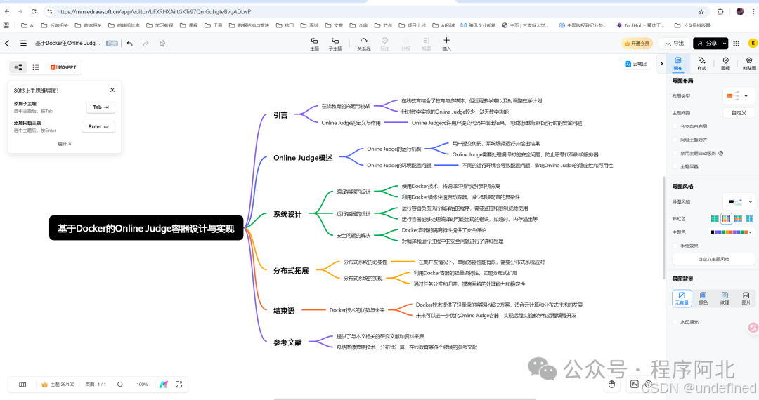Viewport: 759px width, 400px height.
Task: Click the 100% zoom level
Action: [x=142, y=385]
